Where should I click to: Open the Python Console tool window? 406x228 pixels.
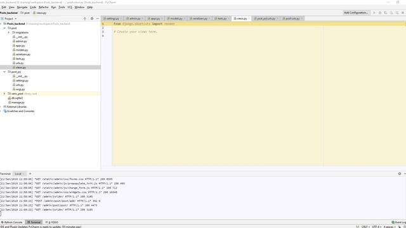click(x=11, y=222)
